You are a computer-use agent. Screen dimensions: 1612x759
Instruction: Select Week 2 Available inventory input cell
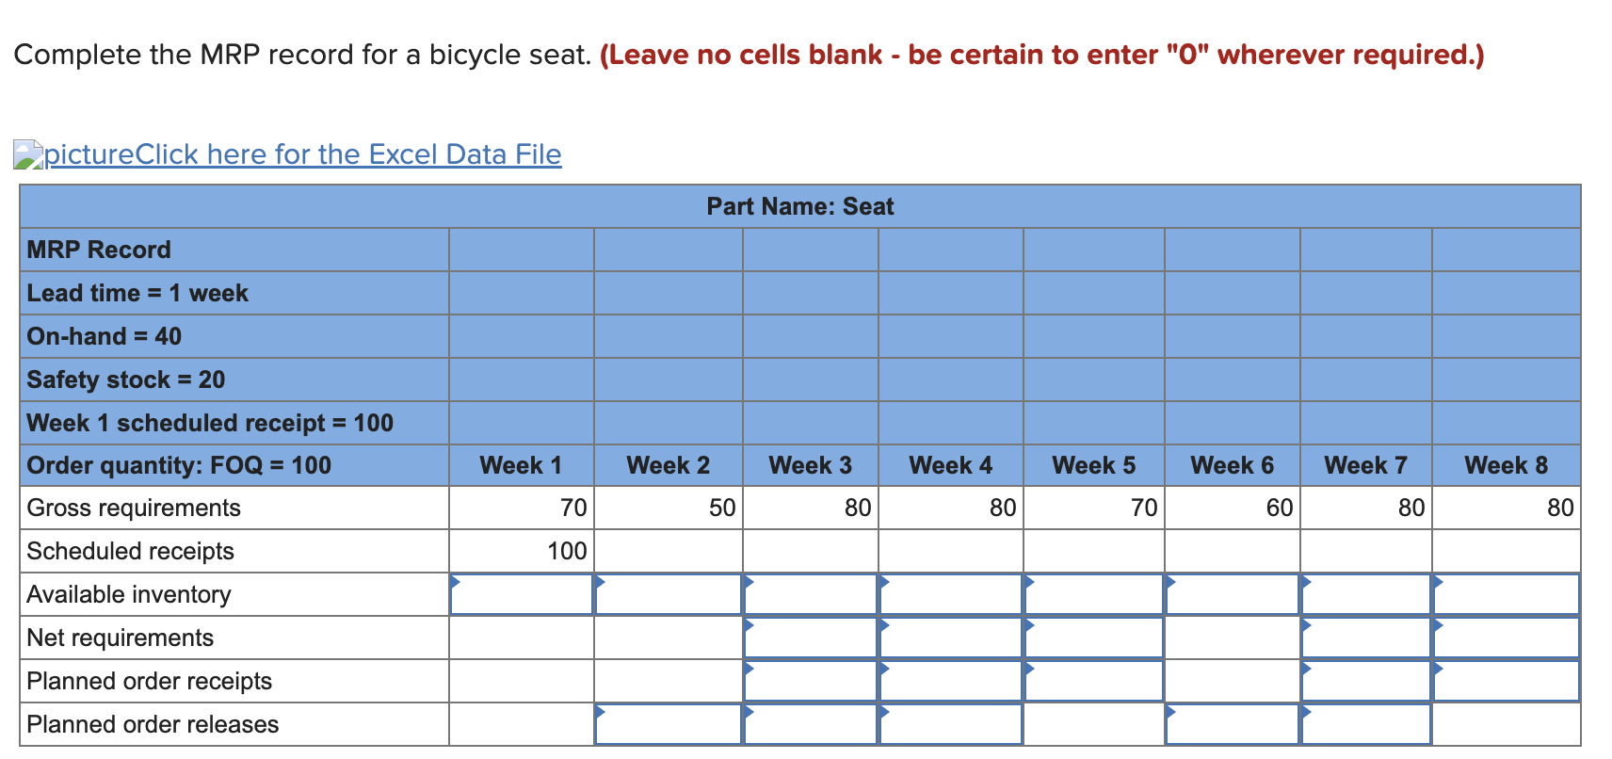(669, 594)
